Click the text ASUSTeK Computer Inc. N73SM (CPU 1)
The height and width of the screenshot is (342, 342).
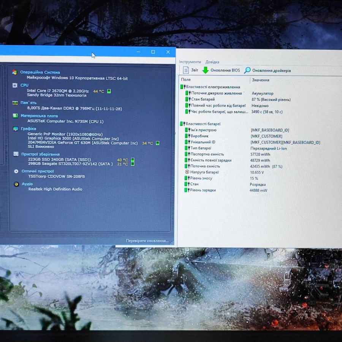point(65,121)
